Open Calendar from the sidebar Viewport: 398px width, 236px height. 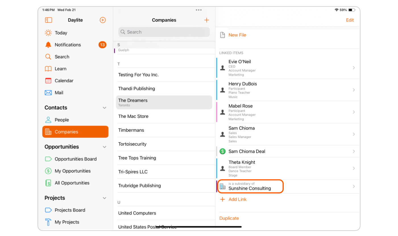click(64, 81)
